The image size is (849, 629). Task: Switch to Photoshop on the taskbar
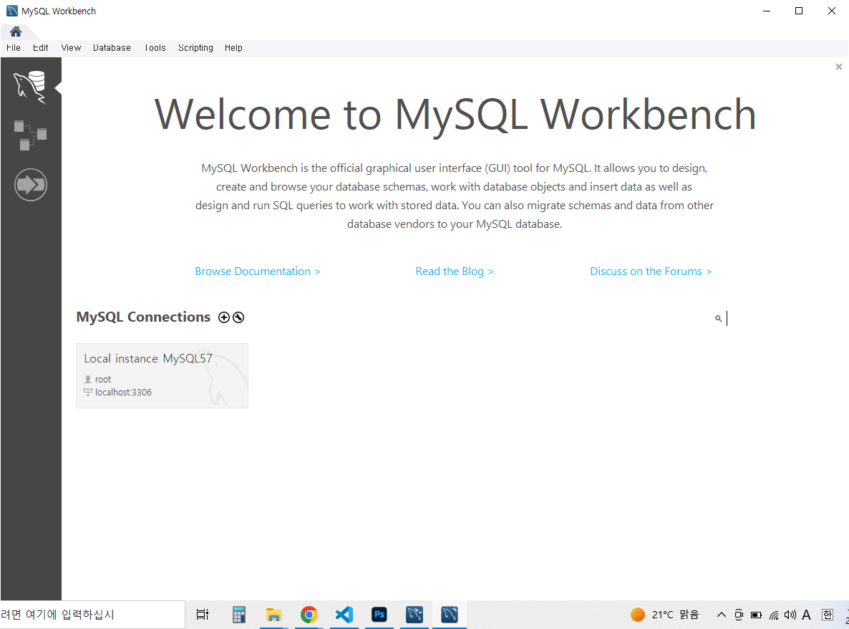point(379,615)
